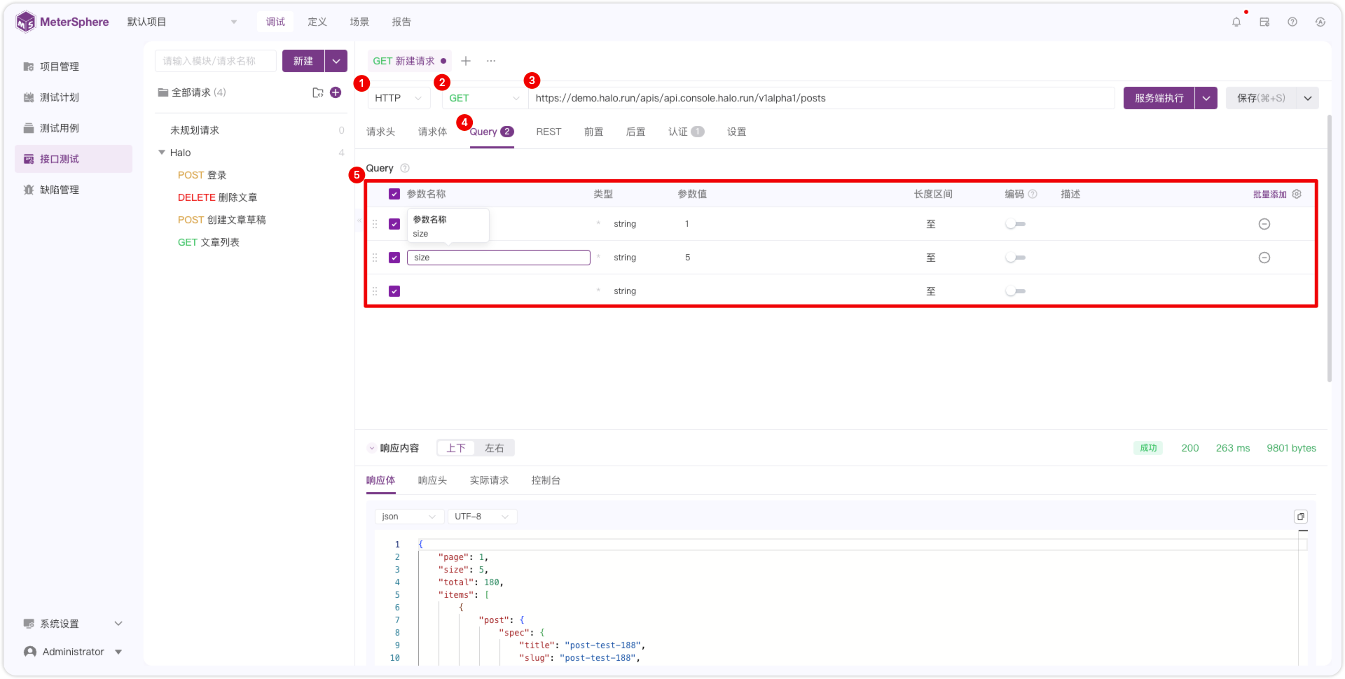
Task: Focus the module/request name search box
Action: pos(216,61)
